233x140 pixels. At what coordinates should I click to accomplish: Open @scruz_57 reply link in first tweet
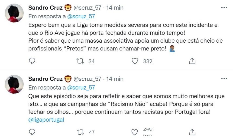point(81,16)
